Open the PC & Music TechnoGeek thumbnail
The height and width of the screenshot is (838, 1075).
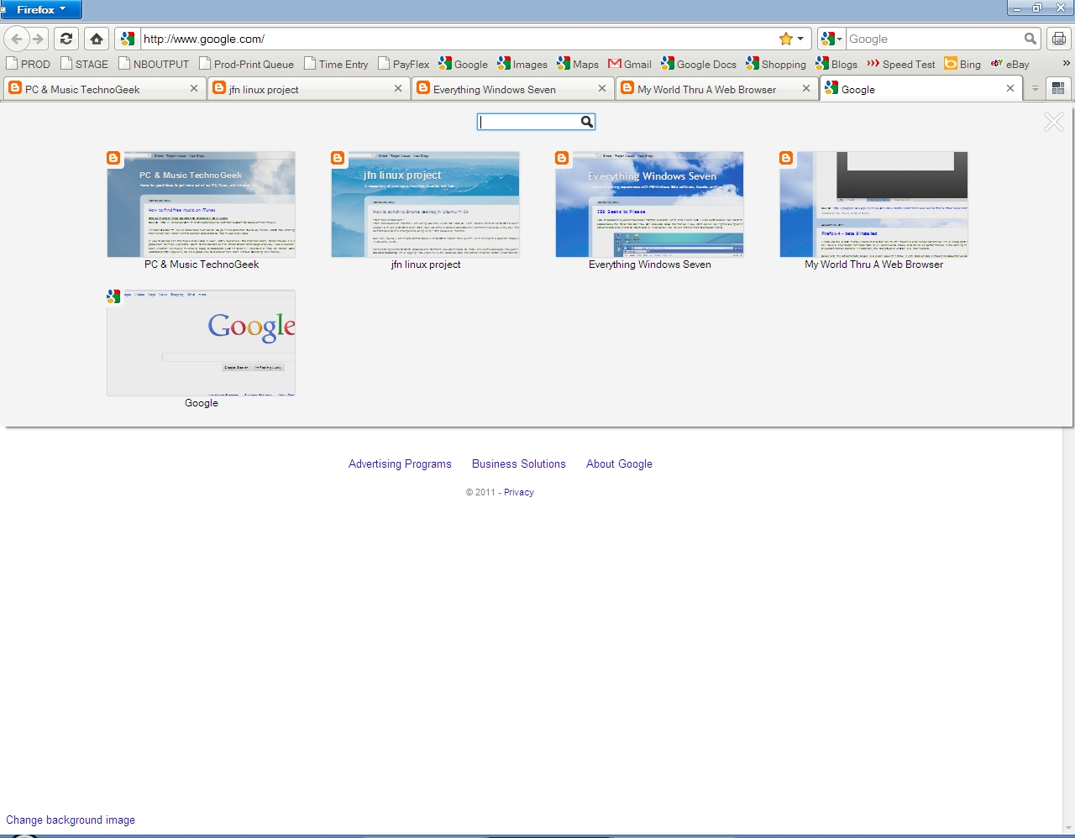[202, 204]
